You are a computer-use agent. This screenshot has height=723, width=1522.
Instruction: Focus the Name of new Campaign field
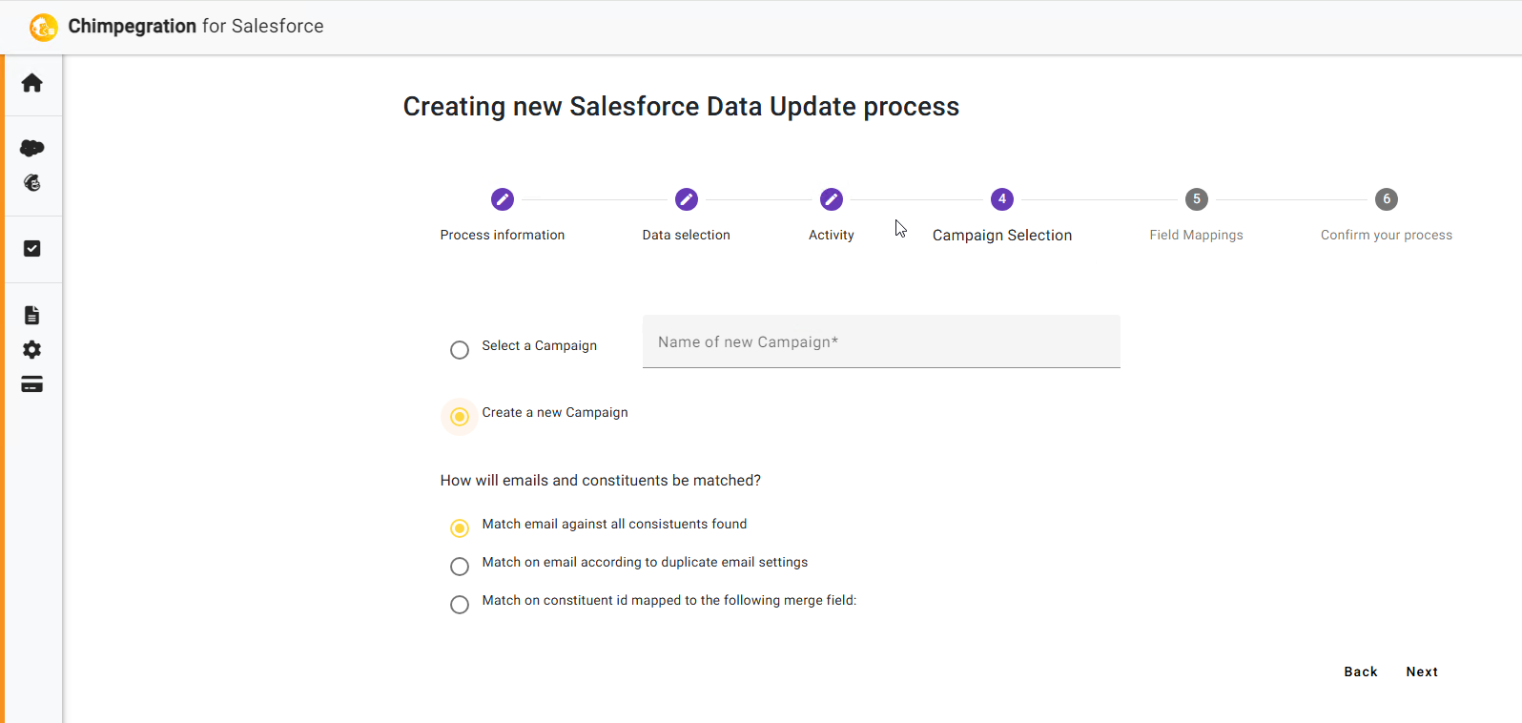881,341
